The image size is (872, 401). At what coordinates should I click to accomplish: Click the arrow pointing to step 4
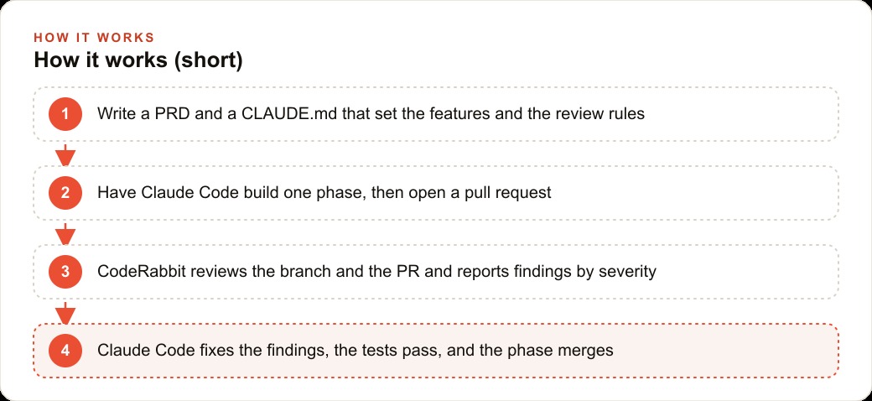pos(65,313)
